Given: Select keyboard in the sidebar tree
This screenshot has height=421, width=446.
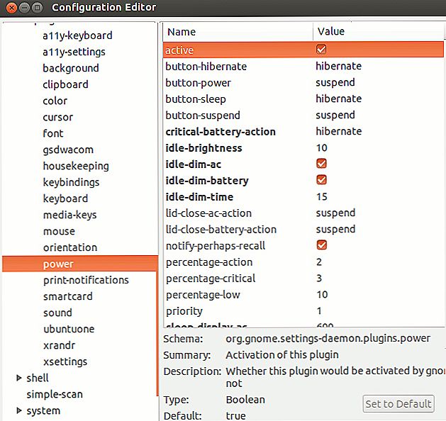Looking at the screenshot, I should tap(65, 198).
